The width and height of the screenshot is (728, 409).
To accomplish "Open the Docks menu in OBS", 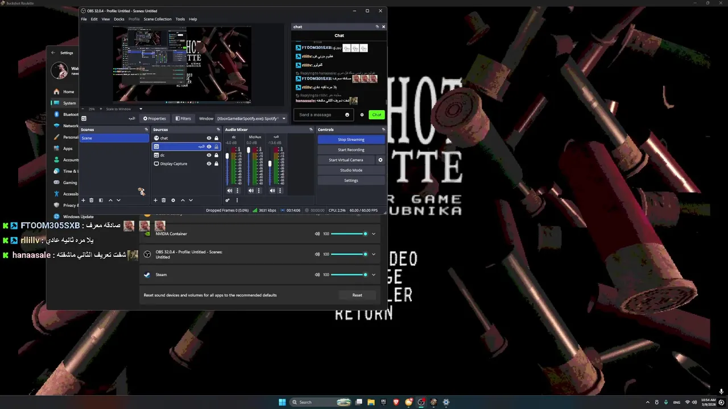I will tap(119, 19).
